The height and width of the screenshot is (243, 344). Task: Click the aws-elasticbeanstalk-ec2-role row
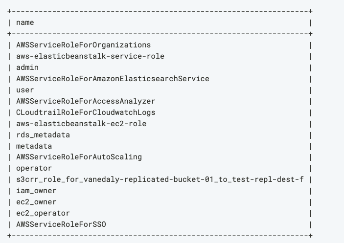tap(81, 123)
